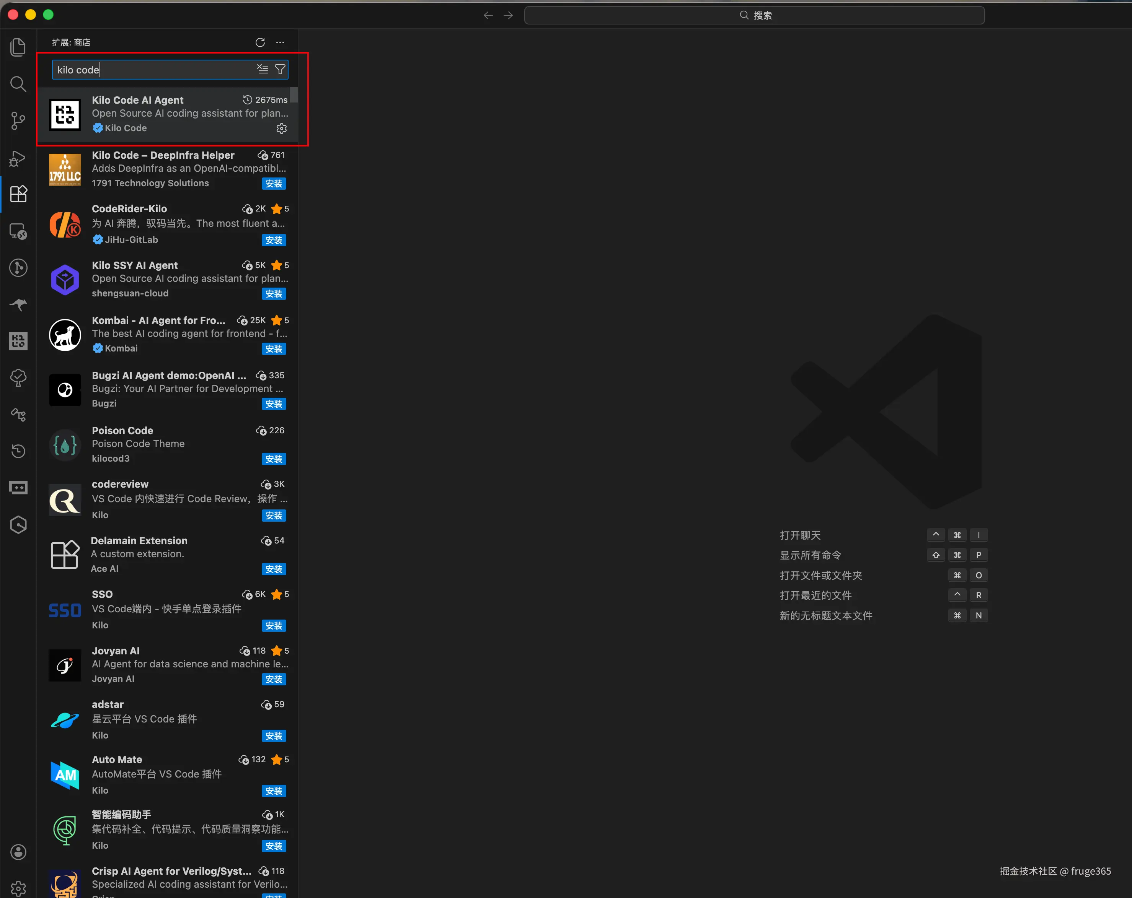Viewport: 1132px width, 898px height.
Task: Open the extension filter dropdown
Action: point(281,69)
